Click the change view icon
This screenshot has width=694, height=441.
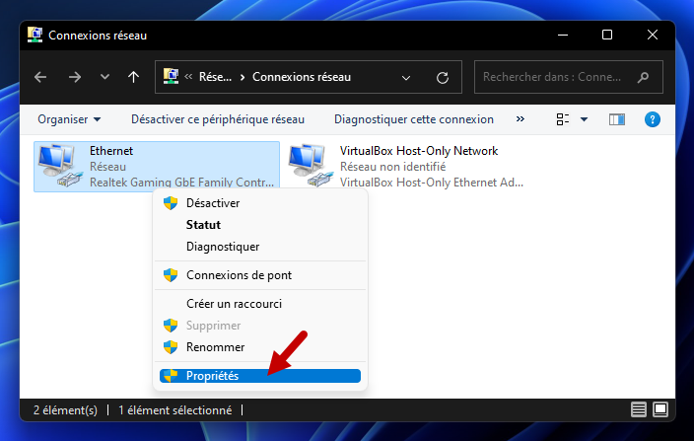pos(563,119)
